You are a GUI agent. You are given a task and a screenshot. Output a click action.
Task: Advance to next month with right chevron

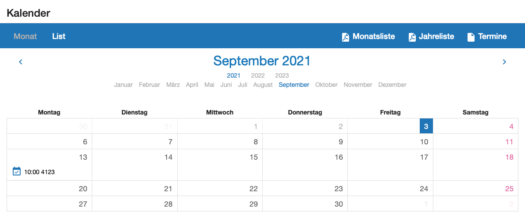point(504,62)
